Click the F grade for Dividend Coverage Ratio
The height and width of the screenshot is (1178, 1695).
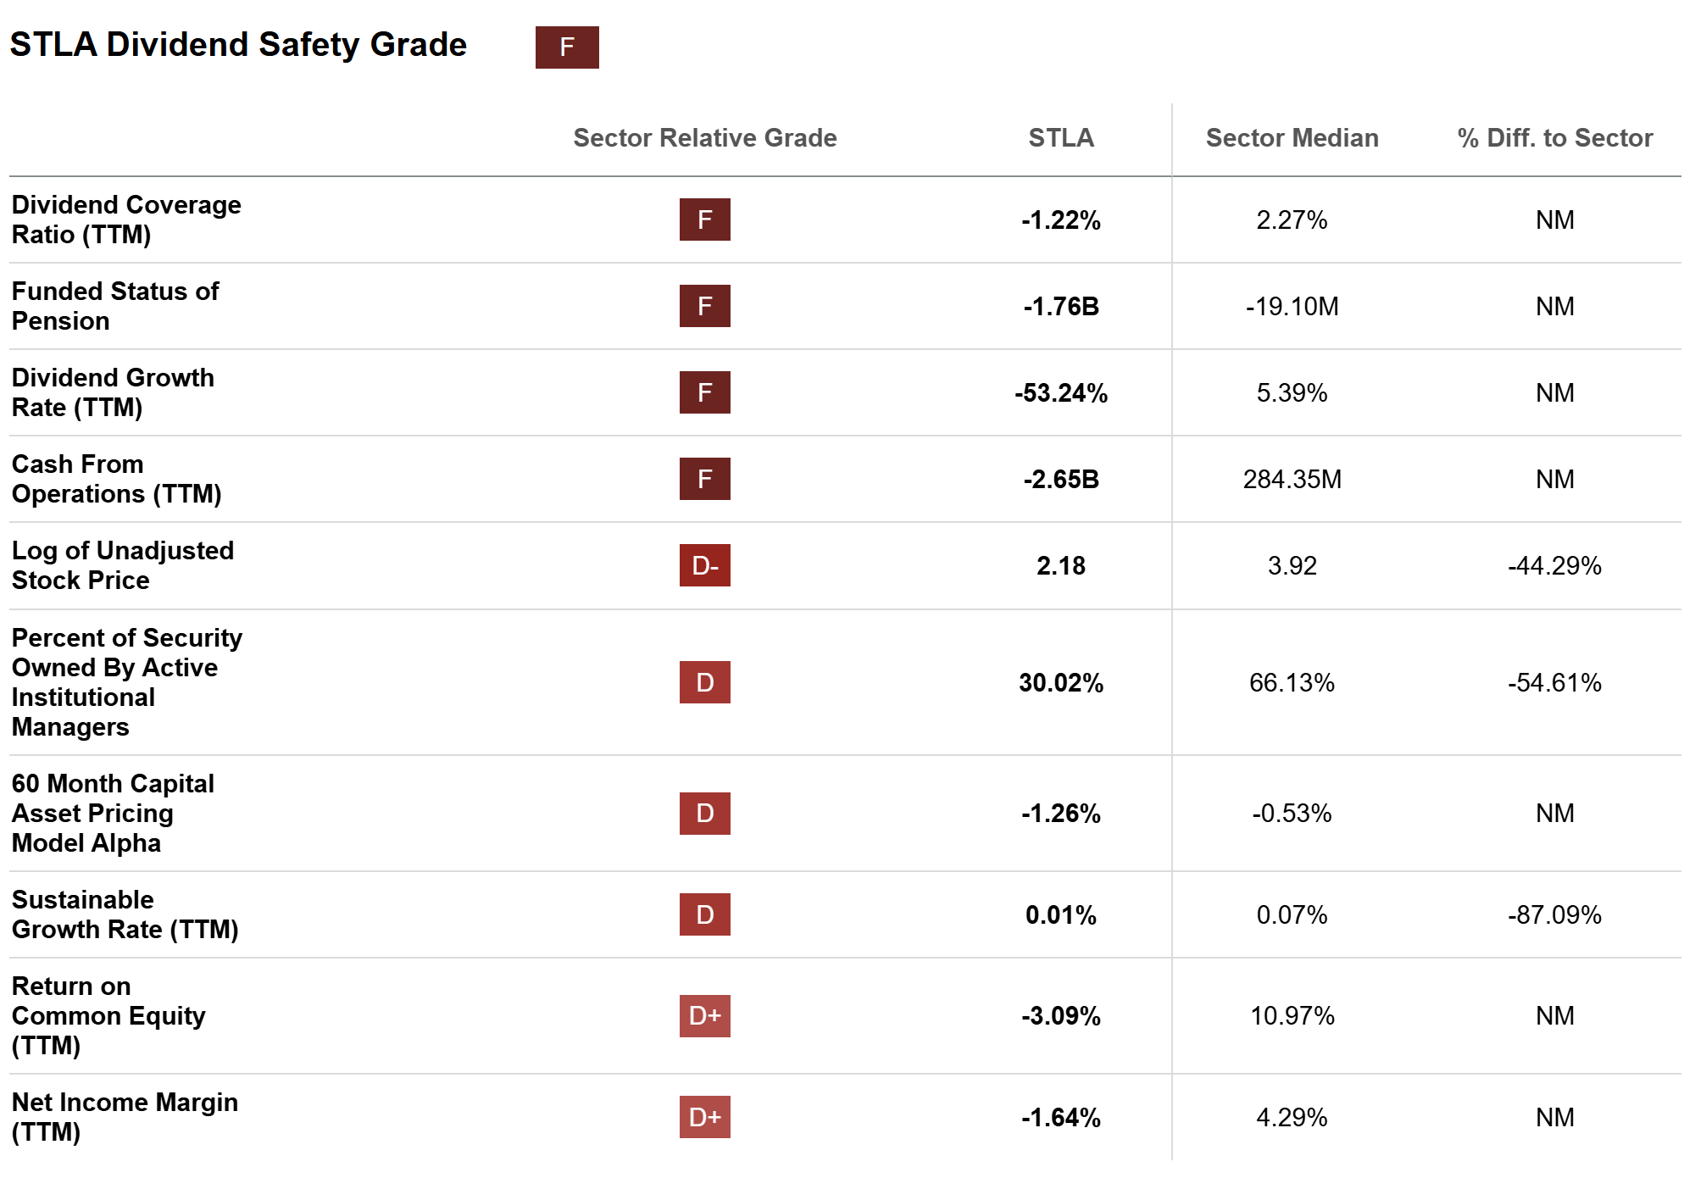click(x=704, y=219)
